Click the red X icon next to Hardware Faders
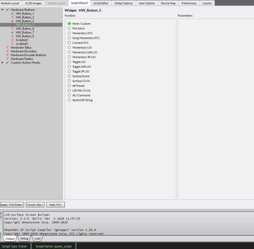The height and width of the screenshot is (249, 254). pyautogui.click(x=8, y=59)
